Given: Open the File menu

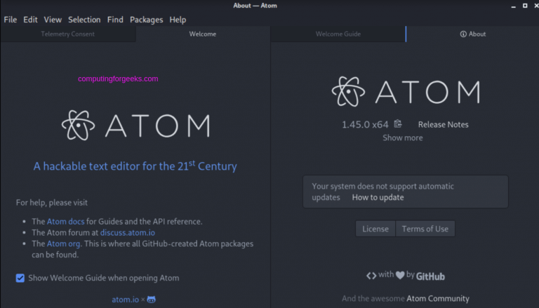Looking at the screenshot, I should [11, 20].
